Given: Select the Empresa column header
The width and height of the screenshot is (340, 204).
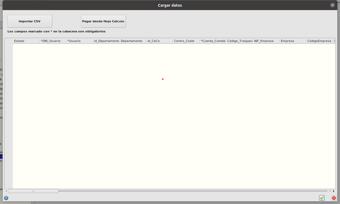Looking at the screenshot, I should click(x=293, y=41).
